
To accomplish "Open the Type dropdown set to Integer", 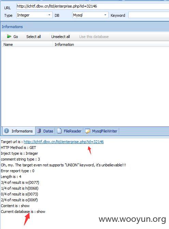I will (34, 15).
